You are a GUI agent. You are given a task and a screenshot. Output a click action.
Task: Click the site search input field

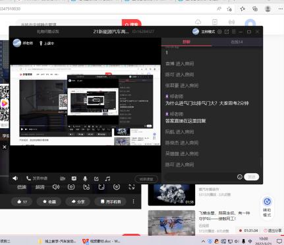69,23
